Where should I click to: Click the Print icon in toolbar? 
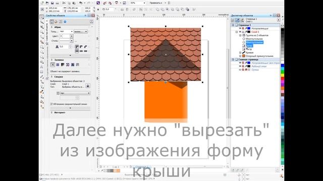click(x=57, y=3)
